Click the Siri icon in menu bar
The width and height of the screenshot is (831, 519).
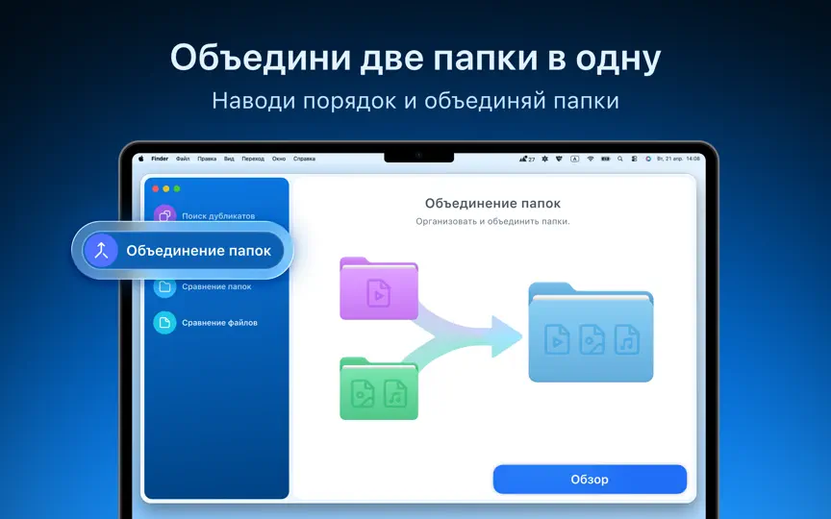coord(647,159)
